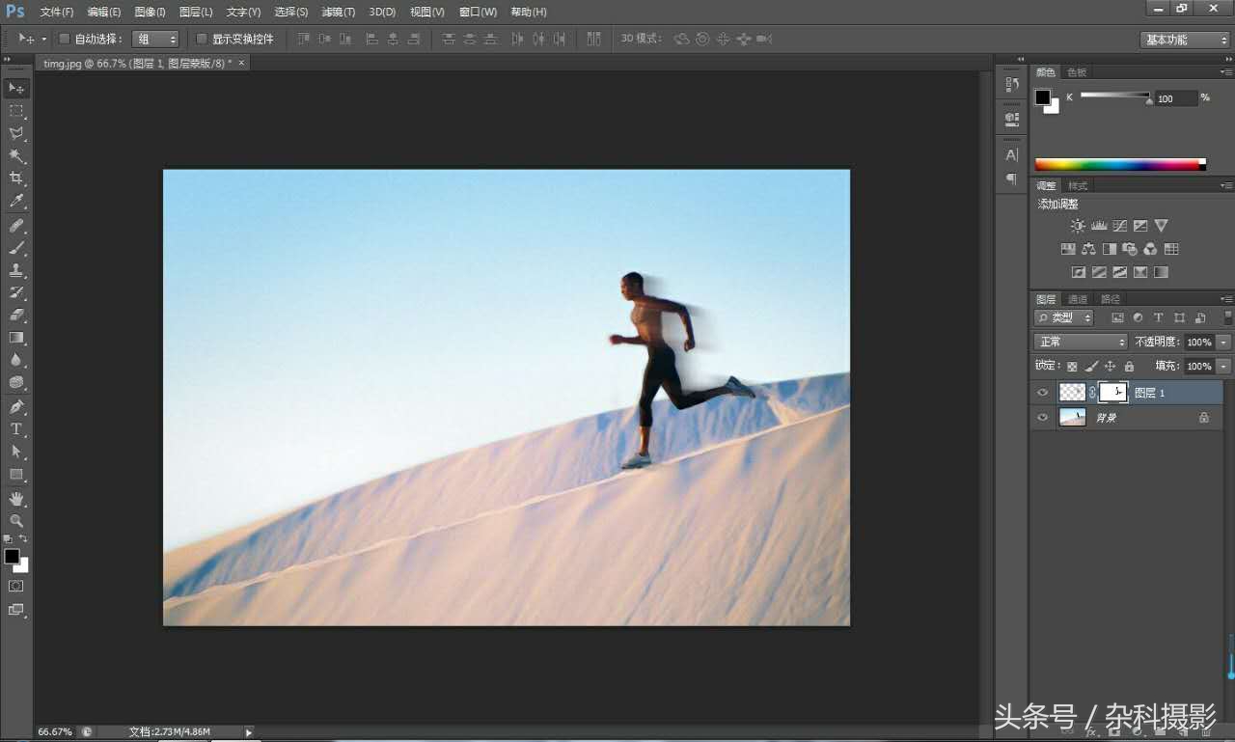The height and width of the screenshot is (742, 1235).
Task: Click the foreground color swatch in toolbar
Action: pyautogui.click(x=12, y=557)
